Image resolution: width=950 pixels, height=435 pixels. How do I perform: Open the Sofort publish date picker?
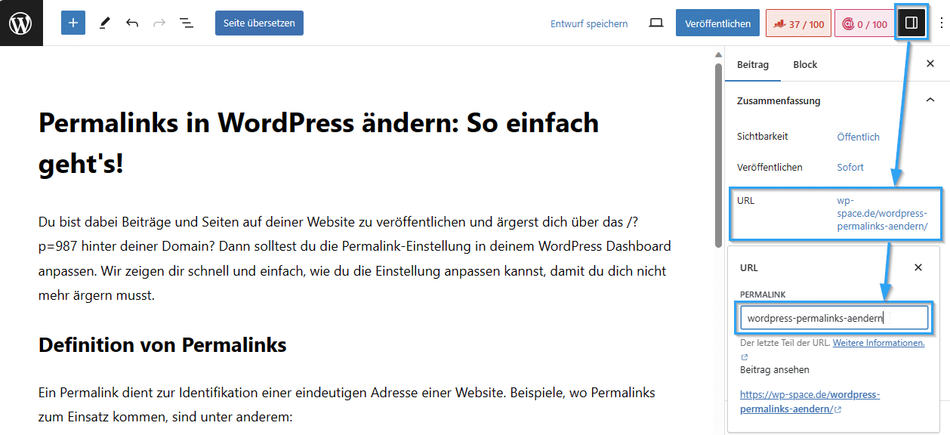point(850,167)
